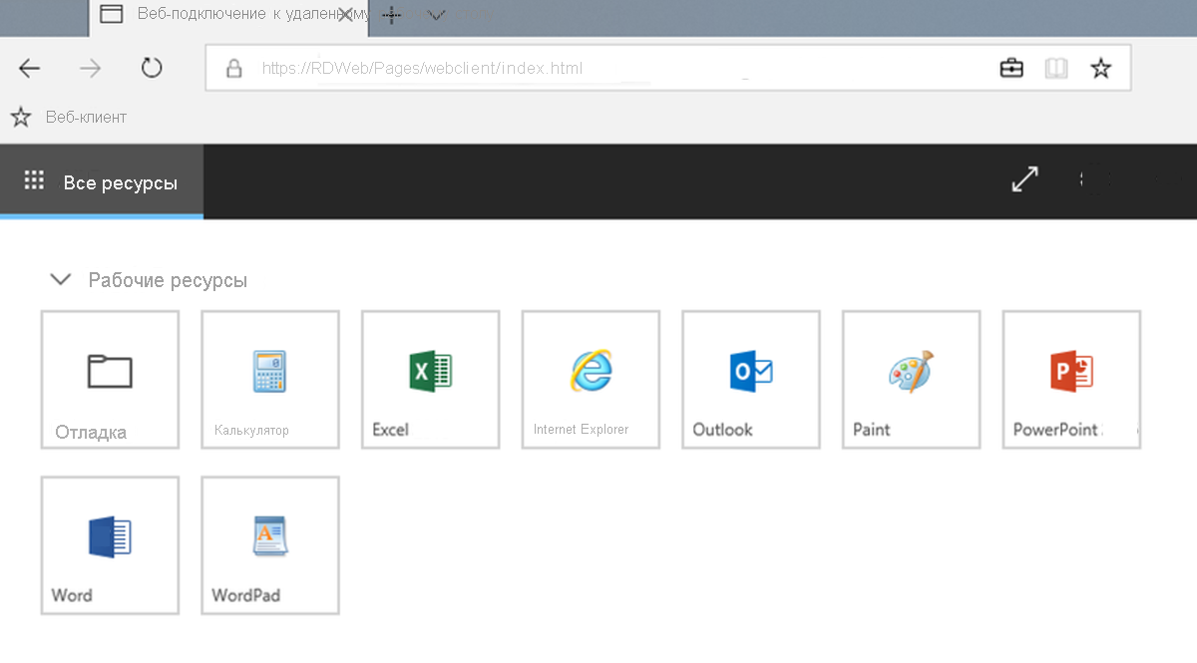
Task: Launch the Калькулятор app
Action: click(x=270, y=380)
